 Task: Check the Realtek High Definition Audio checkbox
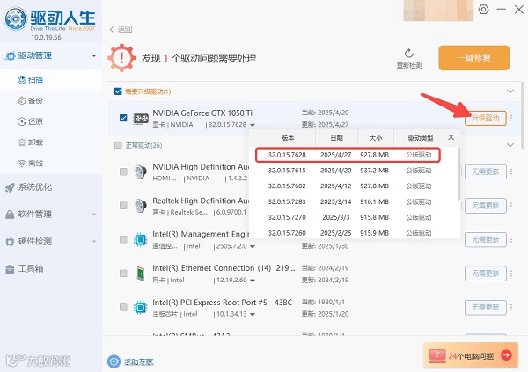point(123,206)
